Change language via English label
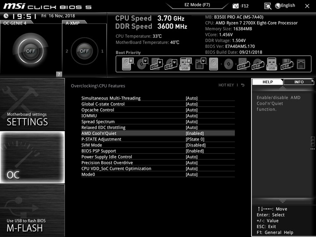The image size is (316, 237). pyautogui.click(x=288, y=5)
